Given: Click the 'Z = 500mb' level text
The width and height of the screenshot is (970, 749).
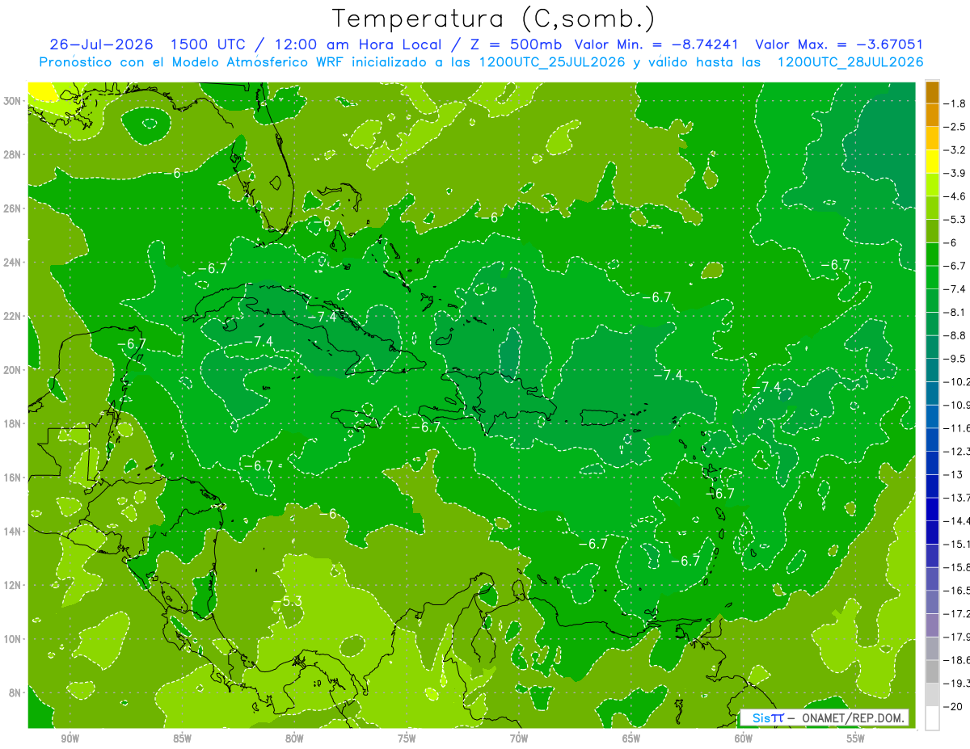Looking at the screenshot, I should click(x=514, y=44).
